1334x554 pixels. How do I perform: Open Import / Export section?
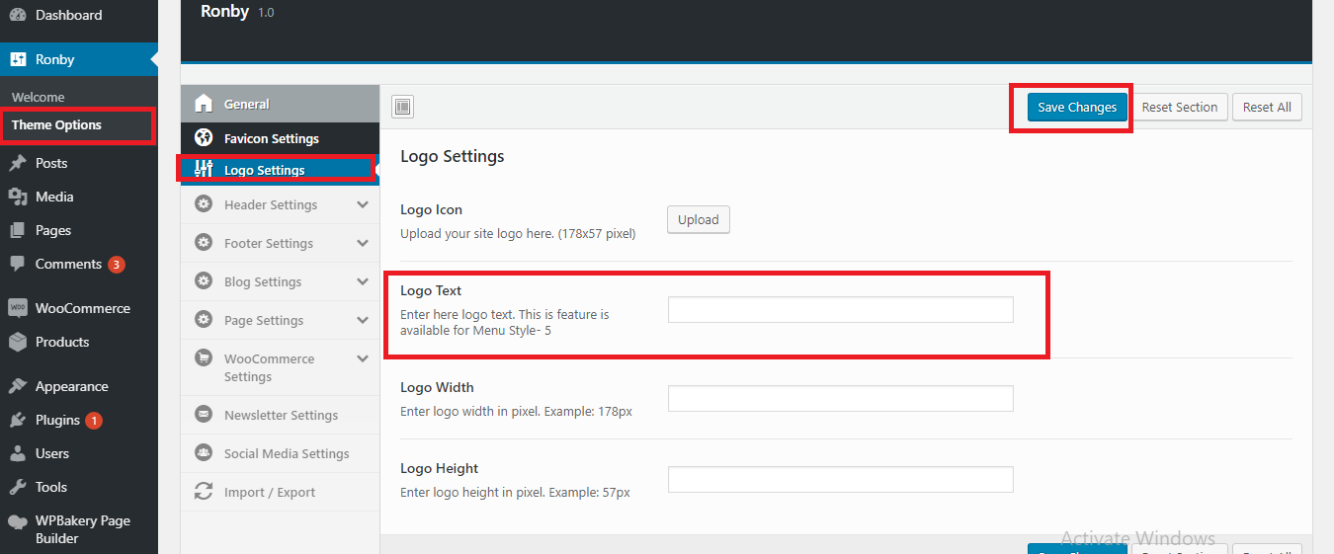(x=281, y=492)
